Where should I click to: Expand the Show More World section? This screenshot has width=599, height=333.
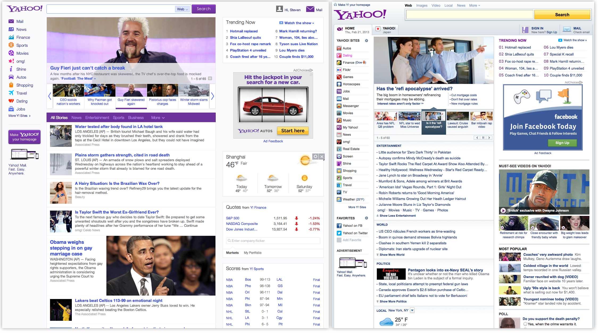click(391, 255)
